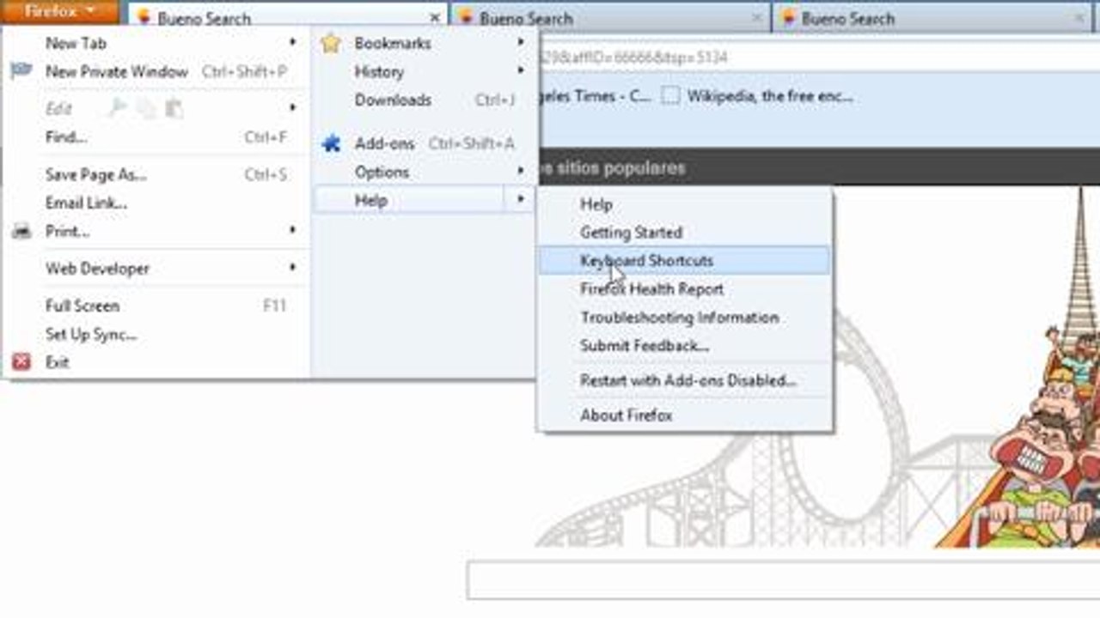Click the third tab's Bueno Search favicon

point(788,18)
